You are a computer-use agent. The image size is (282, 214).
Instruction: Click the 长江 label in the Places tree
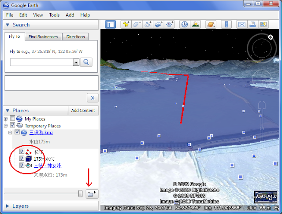(38, 152)
